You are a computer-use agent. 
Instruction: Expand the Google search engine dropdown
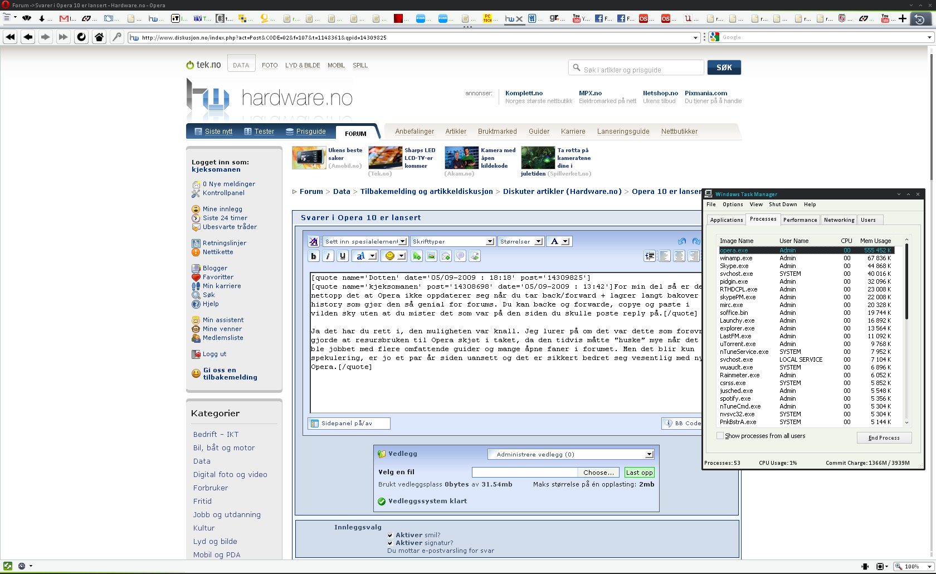point(929,37)
